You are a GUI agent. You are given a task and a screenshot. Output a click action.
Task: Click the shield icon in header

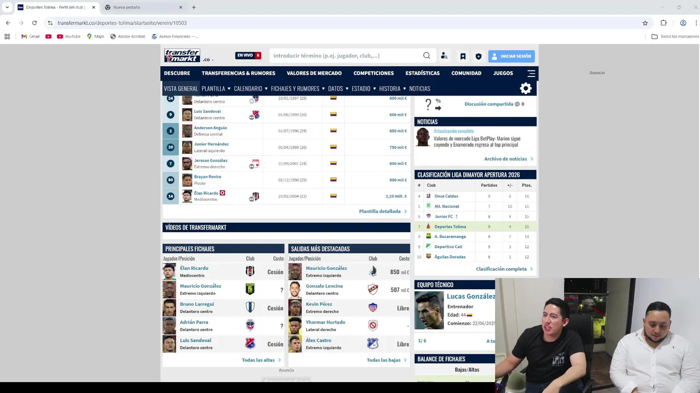pyautogui.click(x=479, y=56)
